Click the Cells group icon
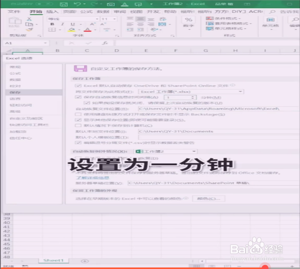 pos(270,20)
